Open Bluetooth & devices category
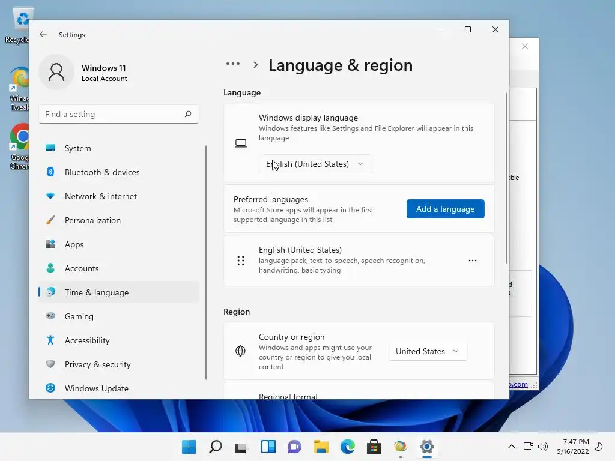The width and height of the screenshot is (615, 461). (119, 172)
